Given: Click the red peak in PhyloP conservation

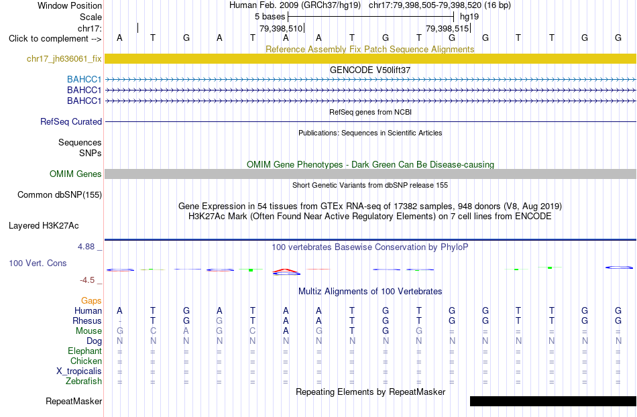Looking at the screenshot, I should tap(286, 270).
